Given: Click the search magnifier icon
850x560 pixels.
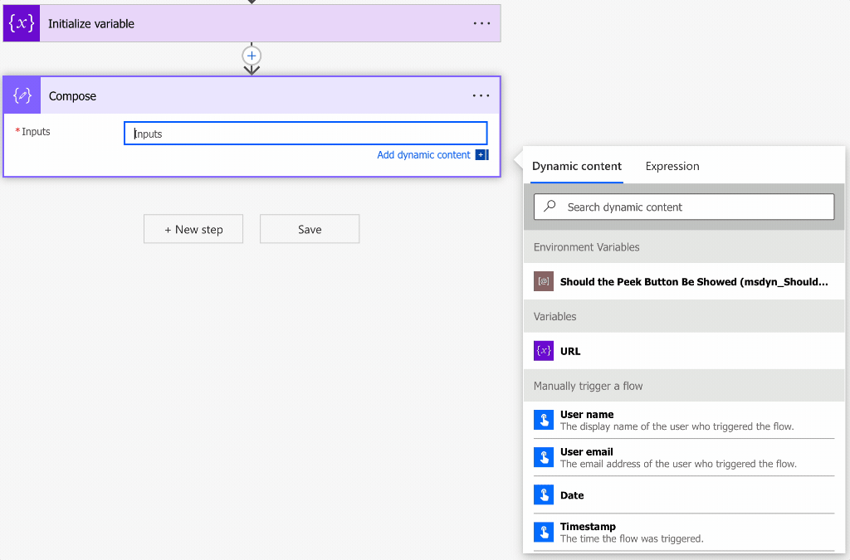Looking at the screenshot, I should point(550,207).
